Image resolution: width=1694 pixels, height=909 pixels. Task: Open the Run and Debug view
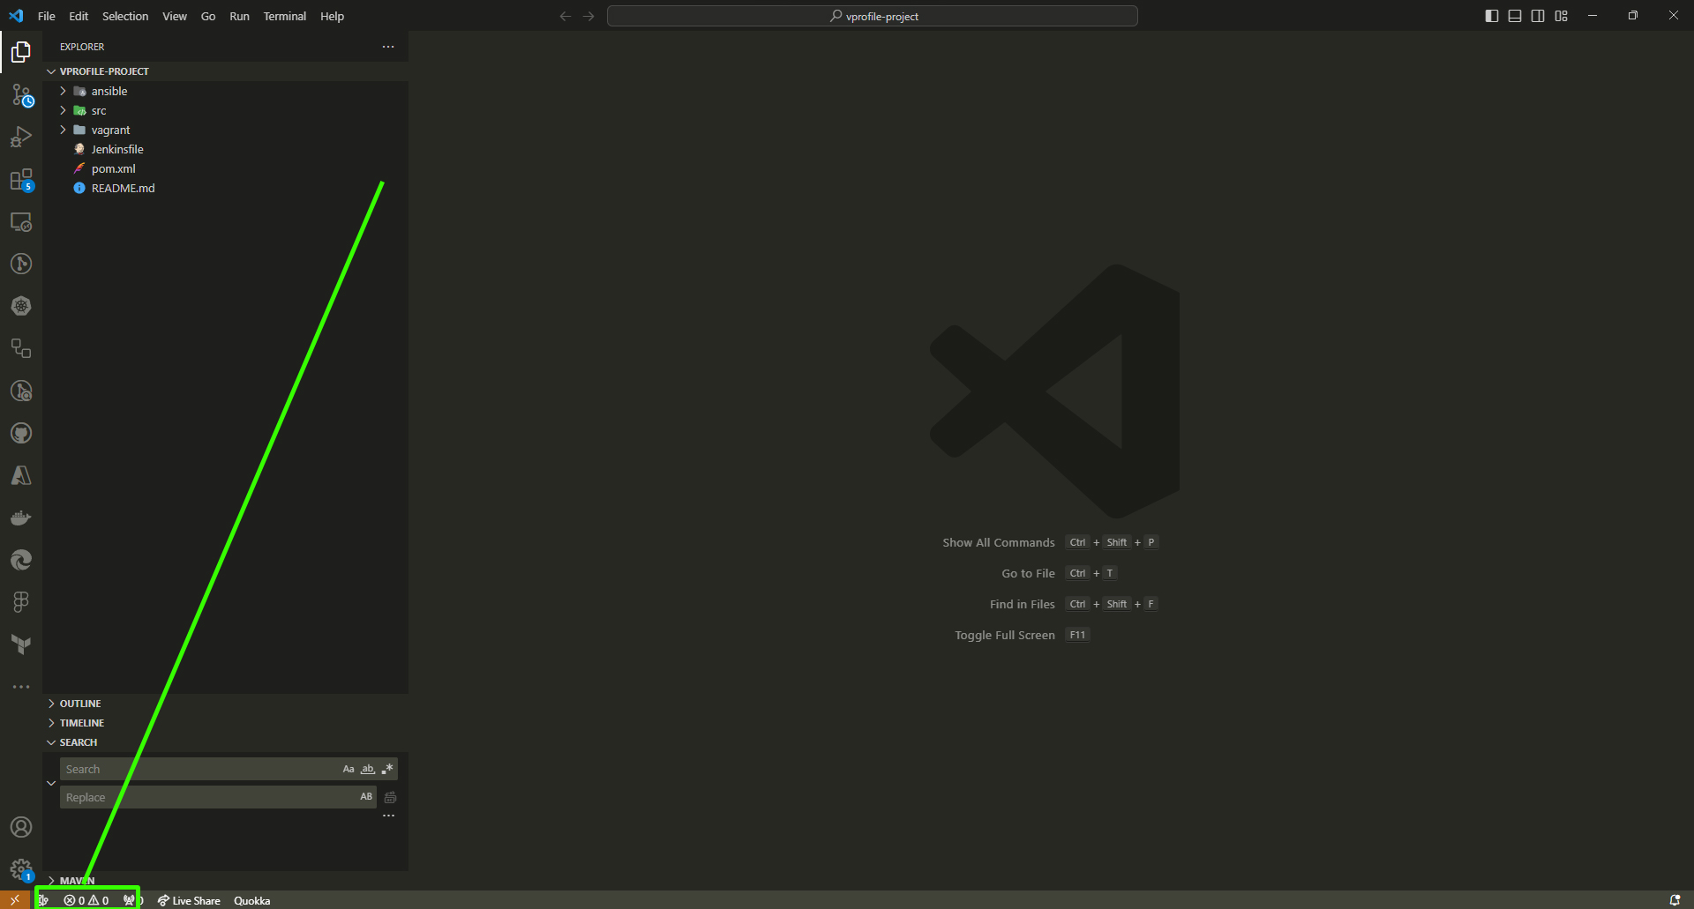point(21,138)
